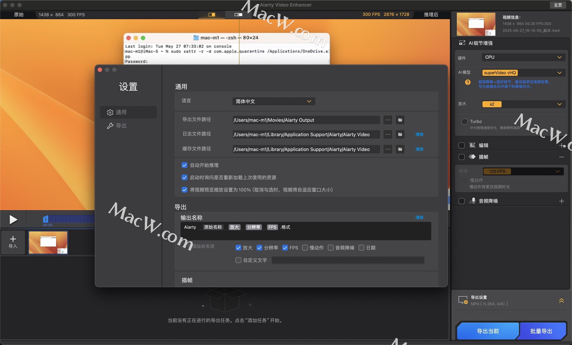Click the 原始 label in preview header
Screen dimensions: 572x345
pos(19,15)
